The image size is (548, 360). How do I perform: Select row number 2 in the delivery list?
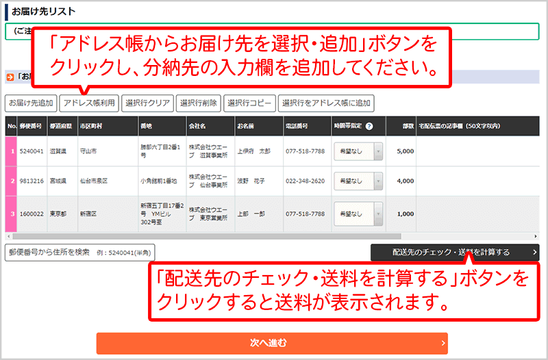click(x=12, y=181)
